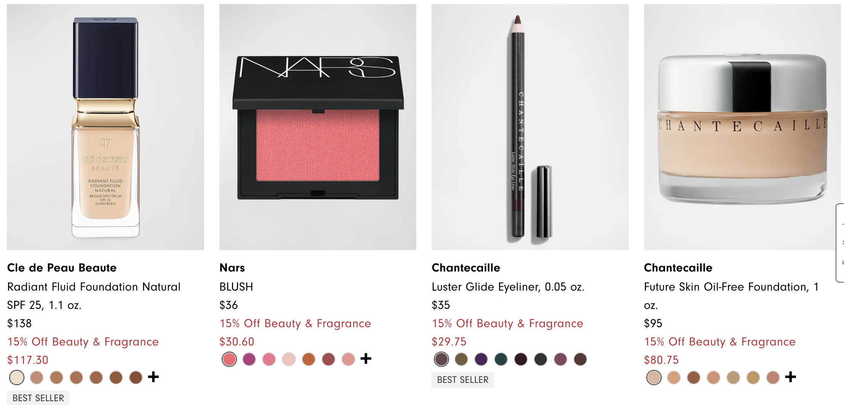The height and width of the screenshot is (405, 844).
Task: Open the Nars blush product image
Action: [317, 127]
